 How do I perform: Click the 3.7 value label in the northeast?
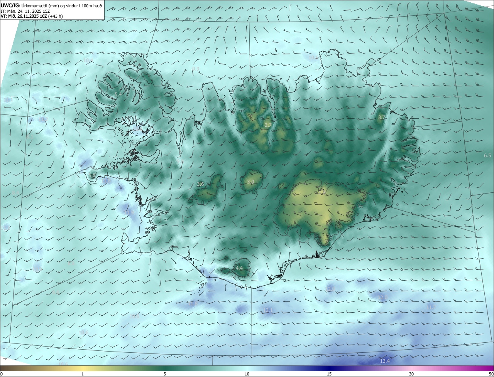pos(381,117)
